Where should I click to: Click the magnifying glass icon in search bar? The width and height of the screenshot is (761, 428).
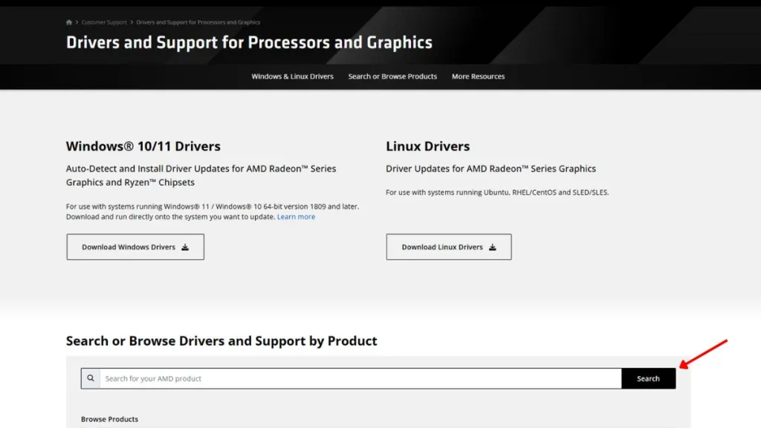[91, 378]
